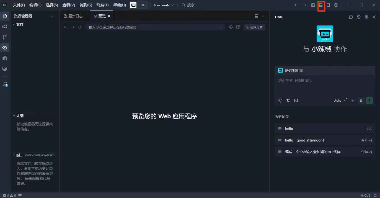This screenshot has height=198, width=380.
Task: Open notifications bell in status bar
Action: [375, 196]
